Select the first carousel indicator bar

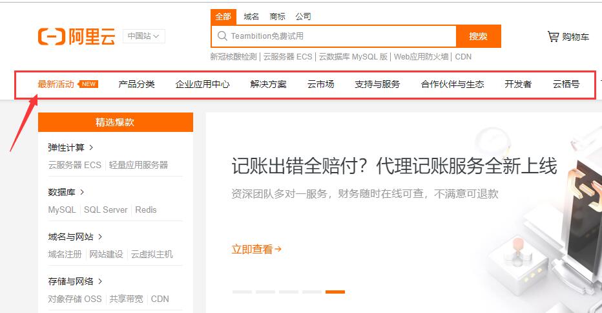click(x=242, y=292)
